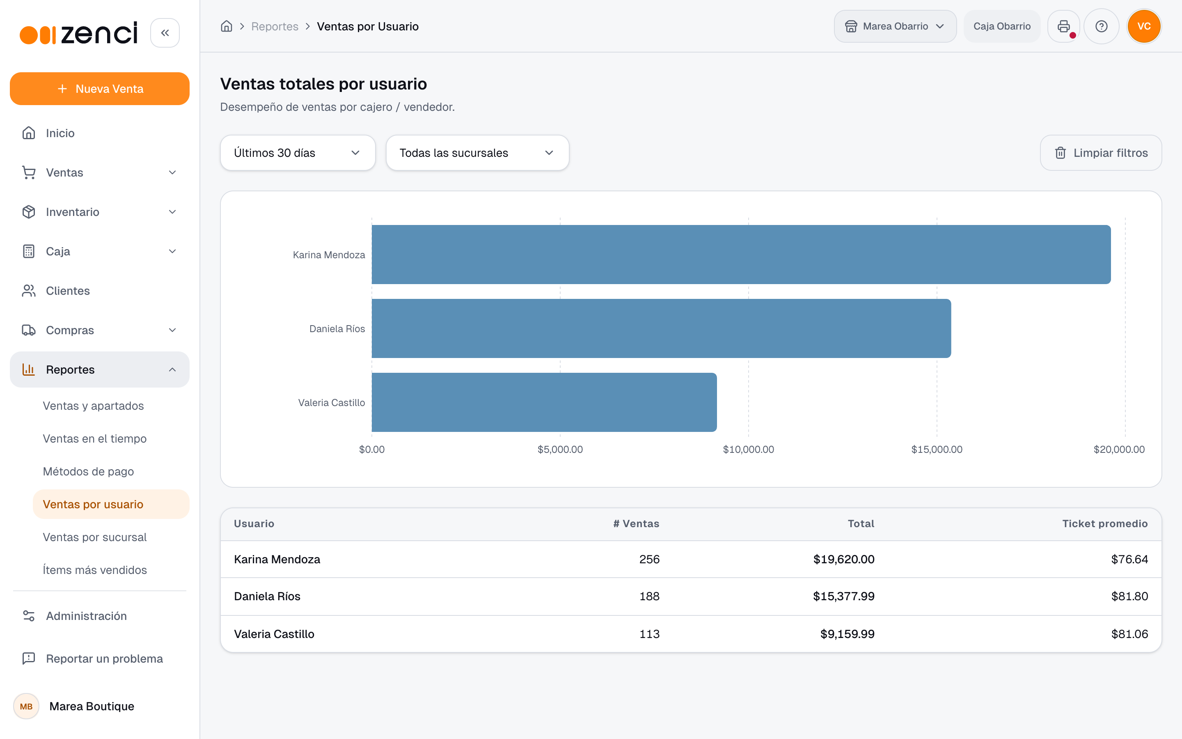Click the Inicio house icon

[29, 133]
